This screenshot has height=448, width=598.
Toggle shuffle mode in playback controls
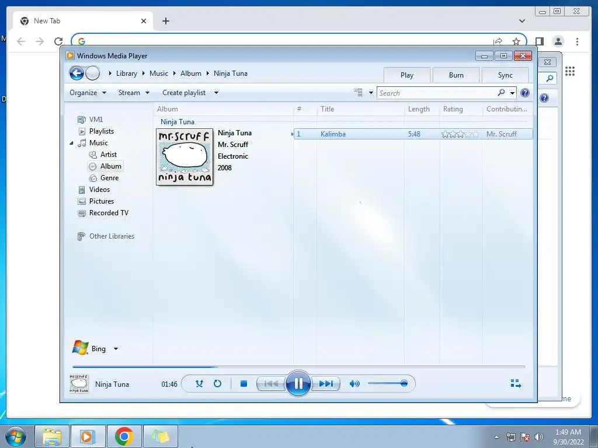point(199,384)
